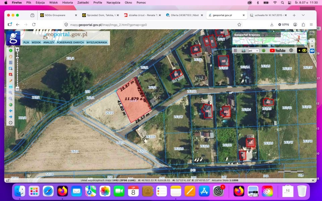Screen dimensions: 322x201
Task: Open the POBIERANIE DANYCH menu
Action: point(70,42)
